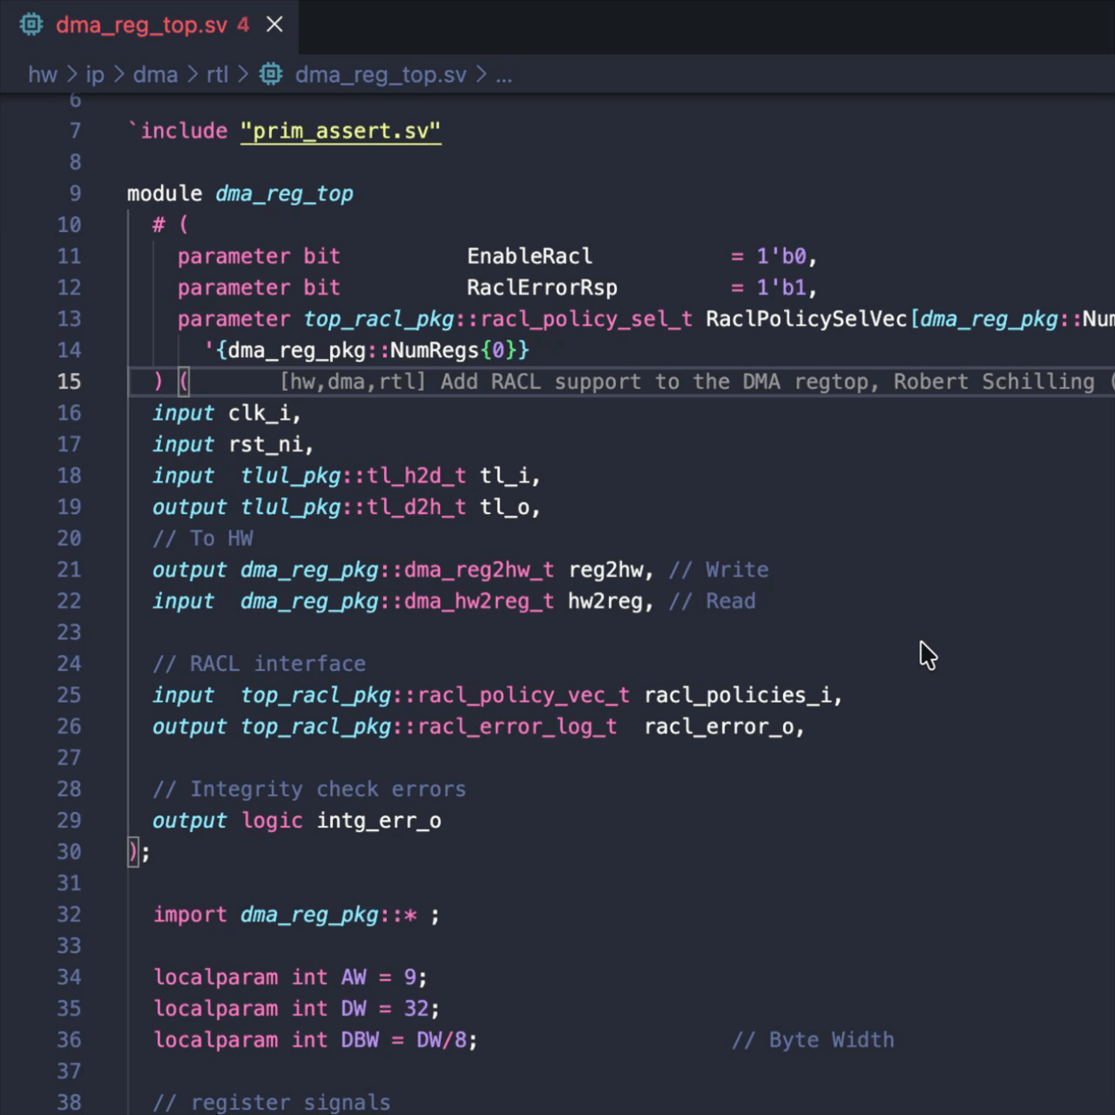Place cursor on intg_err_o output signal
1115x1115 pixels.
379,821
